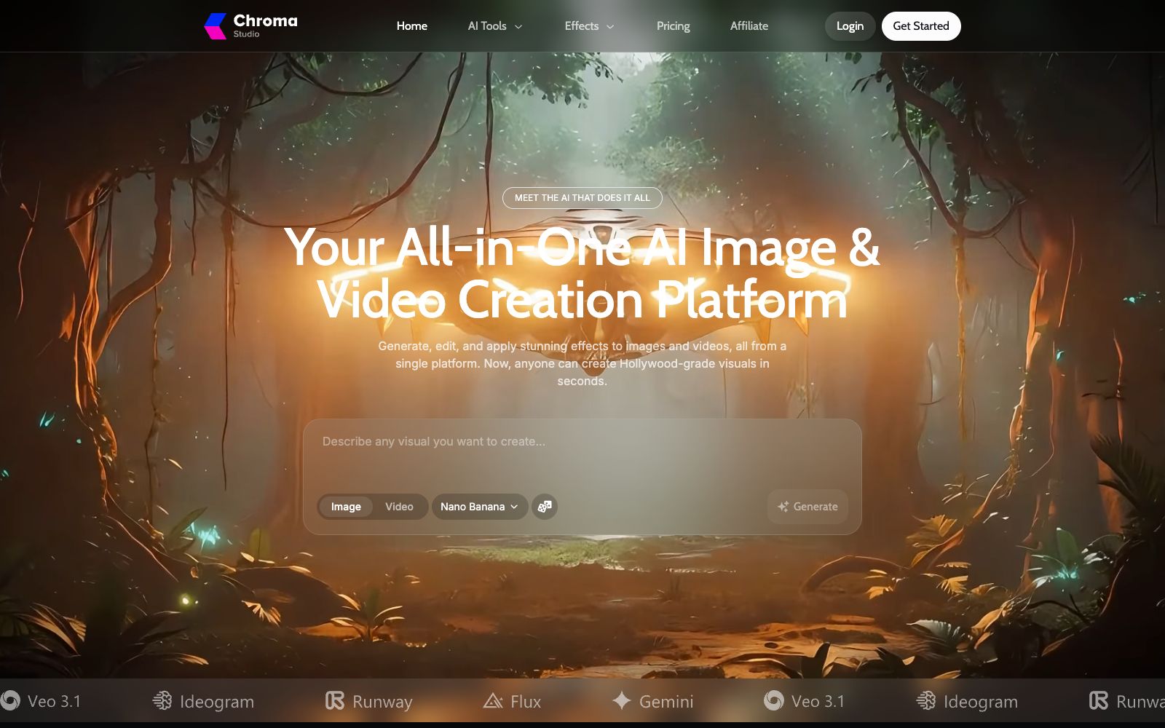Click the Ideogram logo left of Runway

click(203, 701)
